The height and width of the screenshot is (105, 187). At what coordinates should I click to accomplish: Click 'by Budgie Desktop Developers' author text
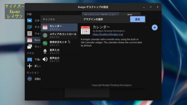pos(109,31)
